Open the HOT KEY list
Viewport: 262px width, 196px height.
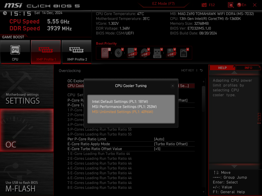point(188,70)
